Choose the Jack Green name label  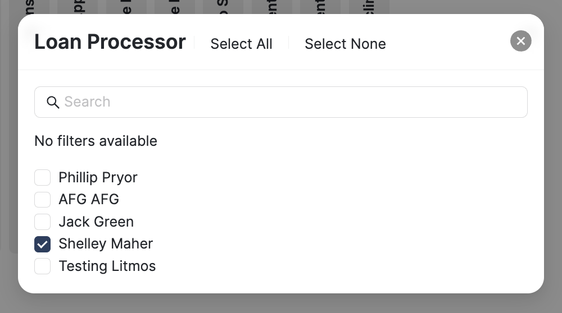pyautogui.click(x=96, y=222)
